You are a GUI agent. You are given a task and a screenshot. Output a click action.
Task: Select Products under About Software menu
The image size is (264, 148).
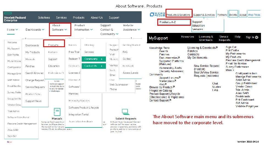(x=53, y=45)
